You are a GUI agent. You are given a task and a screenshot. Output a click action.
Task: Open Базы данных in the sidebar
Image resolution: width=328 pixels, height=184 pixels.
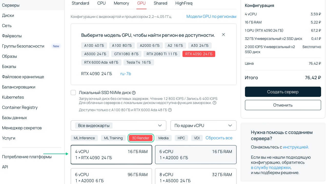pyautogui.click(x=15, y=118)
